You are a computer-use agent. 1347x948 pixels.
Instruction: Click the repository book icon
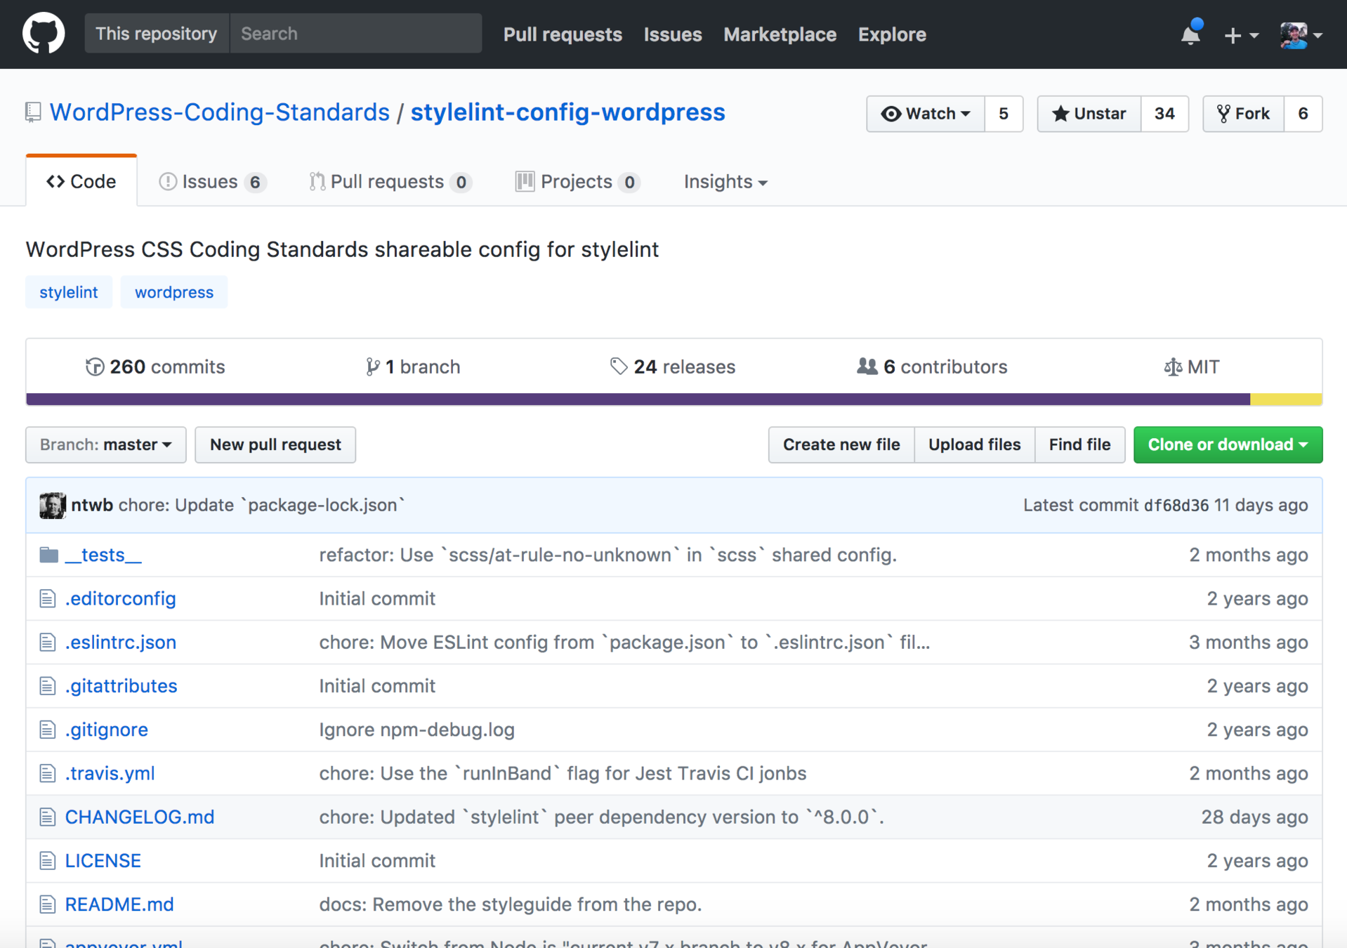(x=33, y=112)
